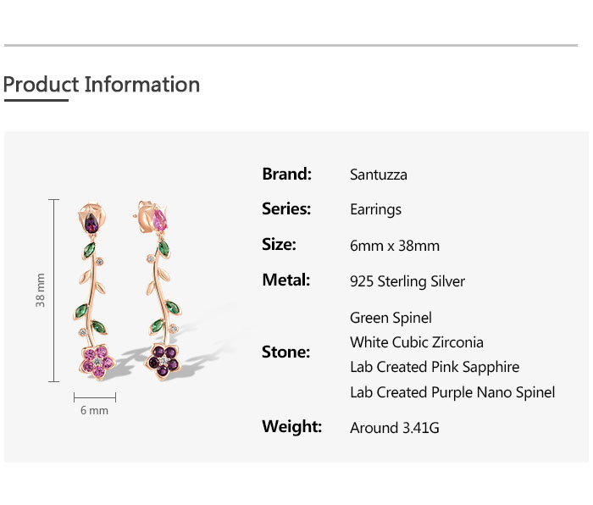Click the Series label
Viewport: 593px width, 505px height.
286,208
